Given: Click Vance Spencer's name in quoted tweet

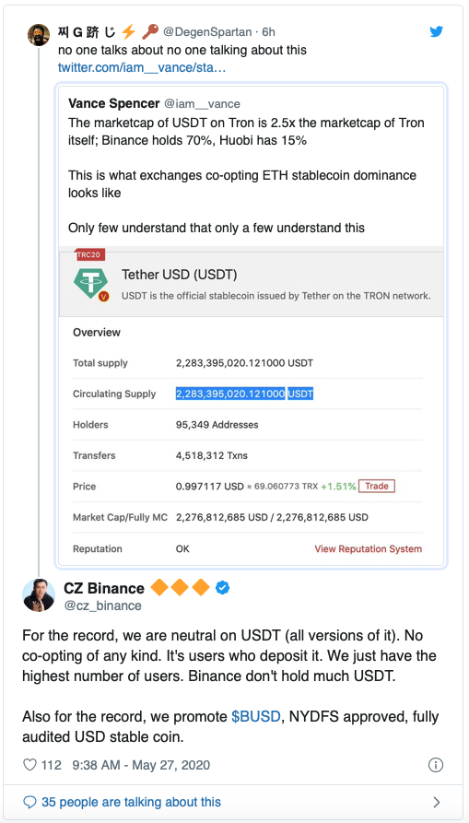Looking at the screenshot, I should pyautogui.click(x=114, y=103).
